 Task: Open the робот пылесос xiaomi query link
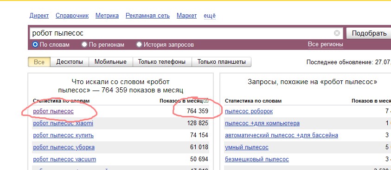click(x=63, y=123)
